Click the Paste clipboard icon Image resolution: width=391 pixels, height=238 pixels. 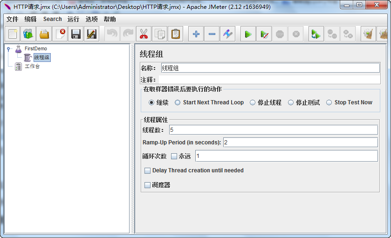[x=176, y=34]
